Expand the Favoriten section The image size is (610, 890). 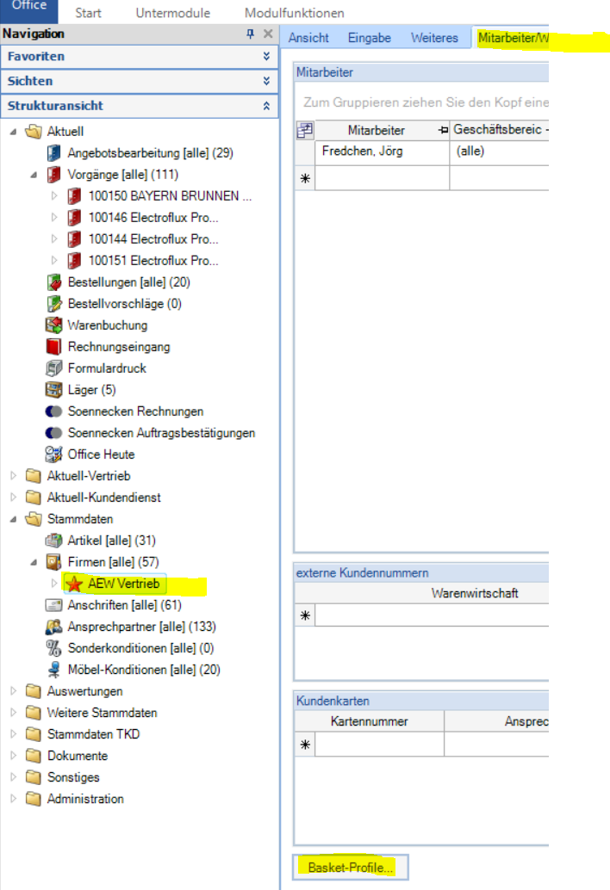(x=266, y=56)
